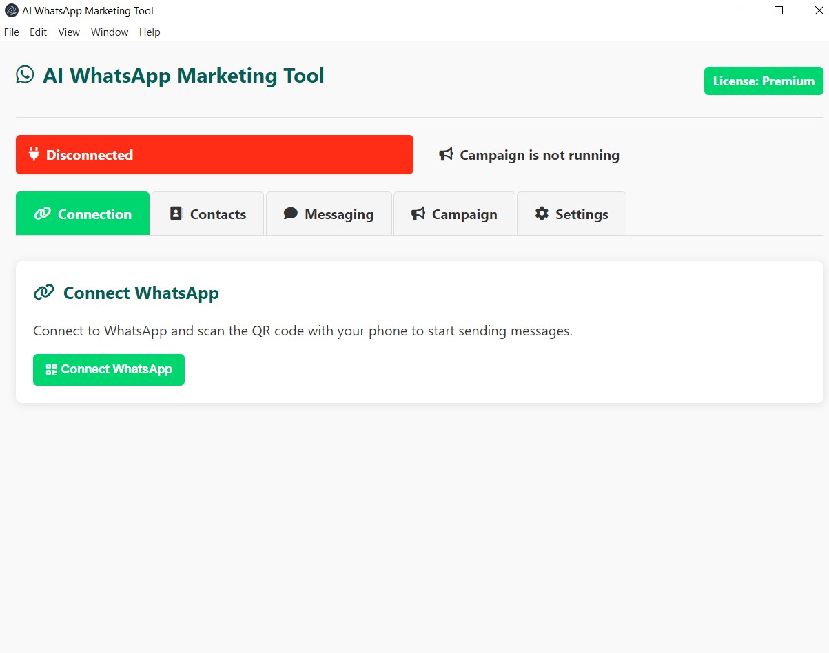Click the app icon in title bar
This screenshot has width=829, height=653.
[x=12, y=10]
